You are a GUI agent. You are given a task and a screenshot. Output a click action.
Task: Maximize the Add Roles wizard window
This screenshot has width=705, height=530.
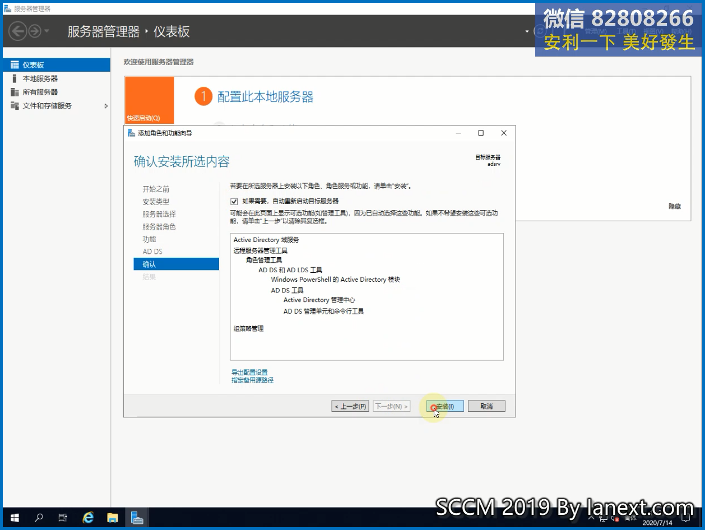(x=481, y=133)
